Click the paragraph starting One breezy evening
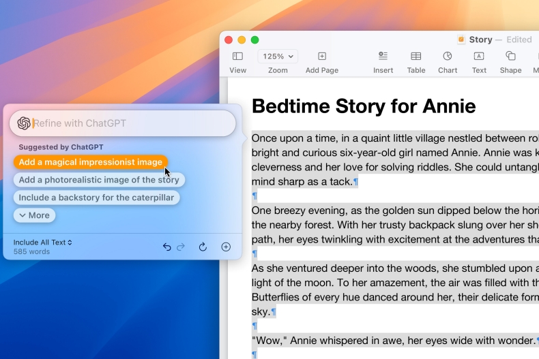This screenshot has width=539, height=359. coord(395,225)
